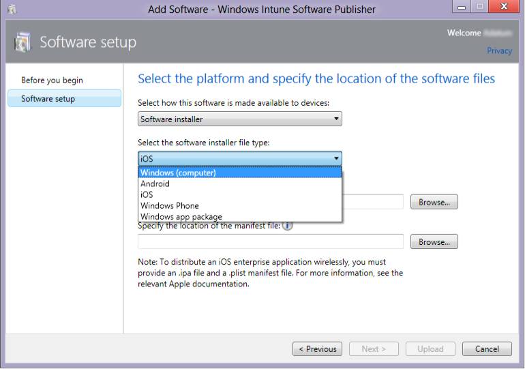The width and height of the screenshot is (525, 369).
Task: Minimize the Add Software window
Action: (462, 6)
